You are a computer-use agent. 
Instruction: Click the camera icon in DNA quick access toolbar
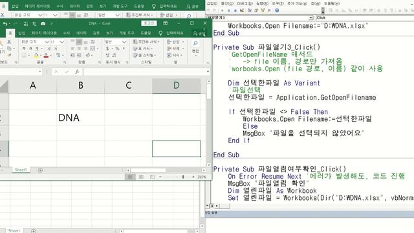(43, 24)
